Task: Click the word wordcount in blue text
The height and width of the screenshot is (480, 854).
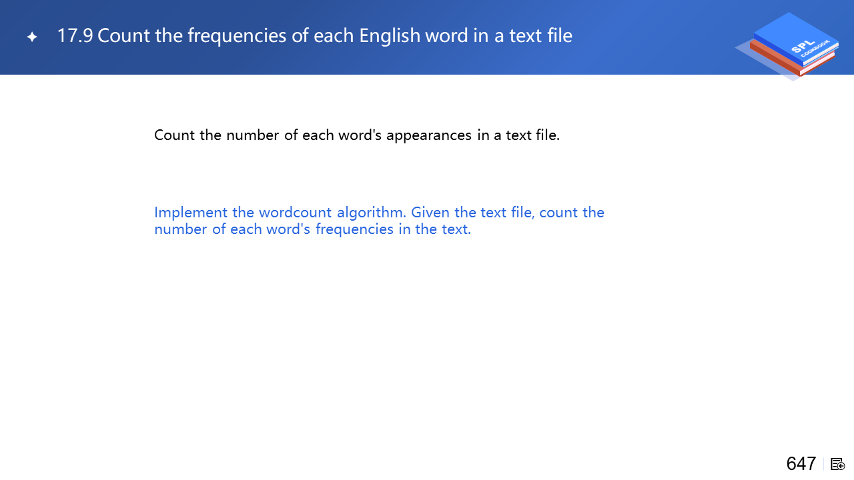Action: click(295, 212)
